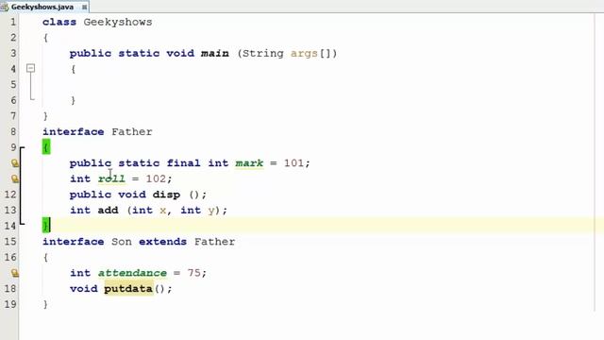This screenshot has width=604, height=340.
Task: Click the value 101
Action: [294, 163]
